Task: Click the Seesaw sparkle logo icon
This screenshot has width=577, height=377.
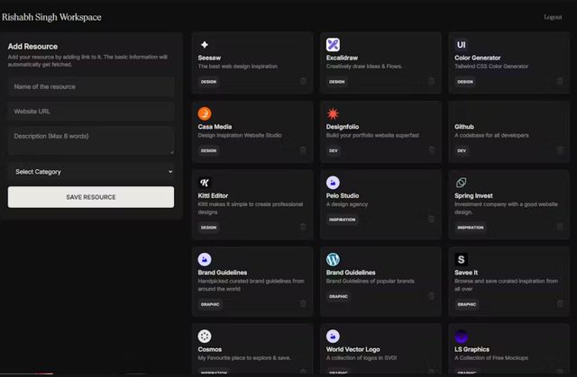Action: click(205, 45)
